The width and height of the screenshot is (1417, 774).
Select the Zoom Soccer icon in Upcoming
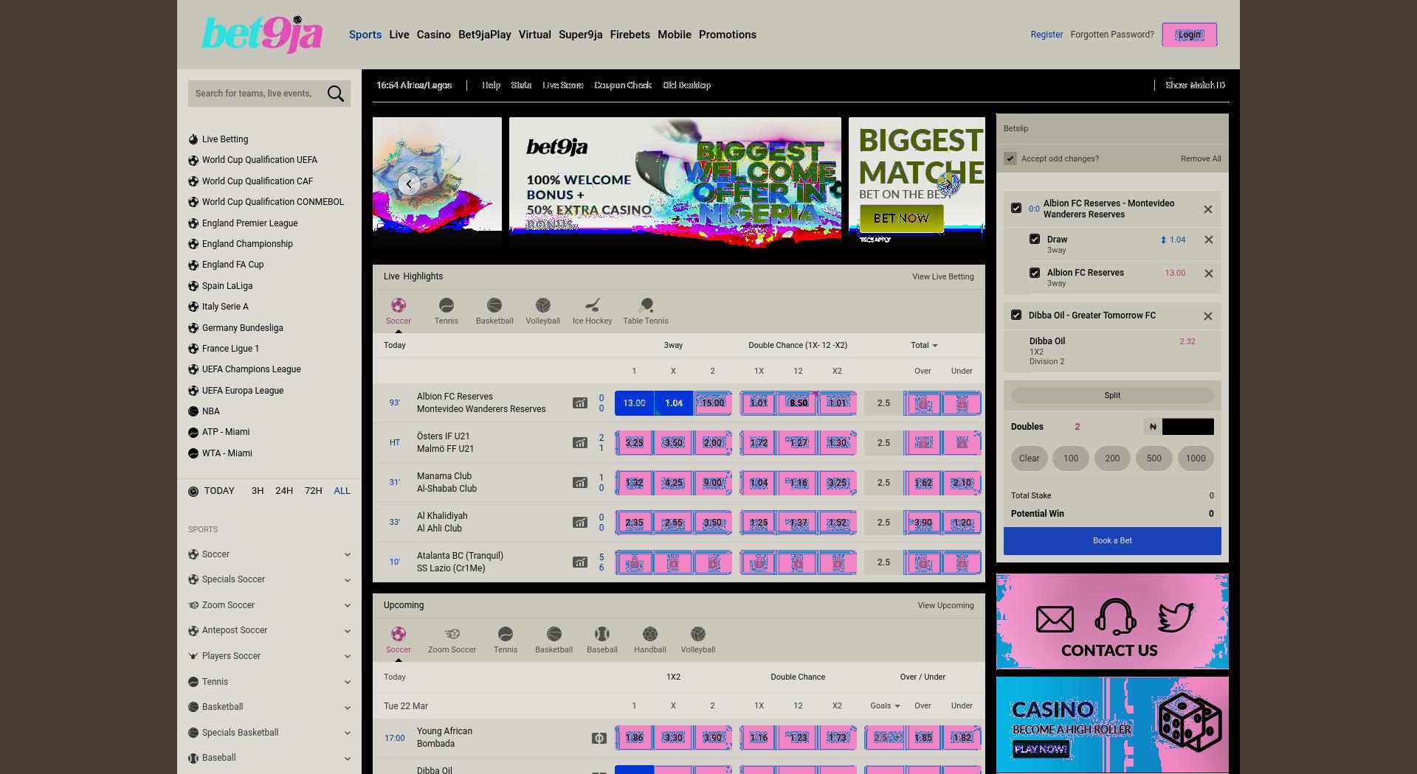pyautogui.click(x=452, y=634)
